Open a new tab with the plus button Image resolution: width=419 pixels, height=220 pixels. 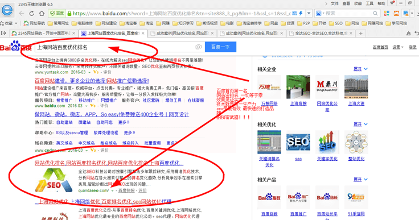(361, 34)
